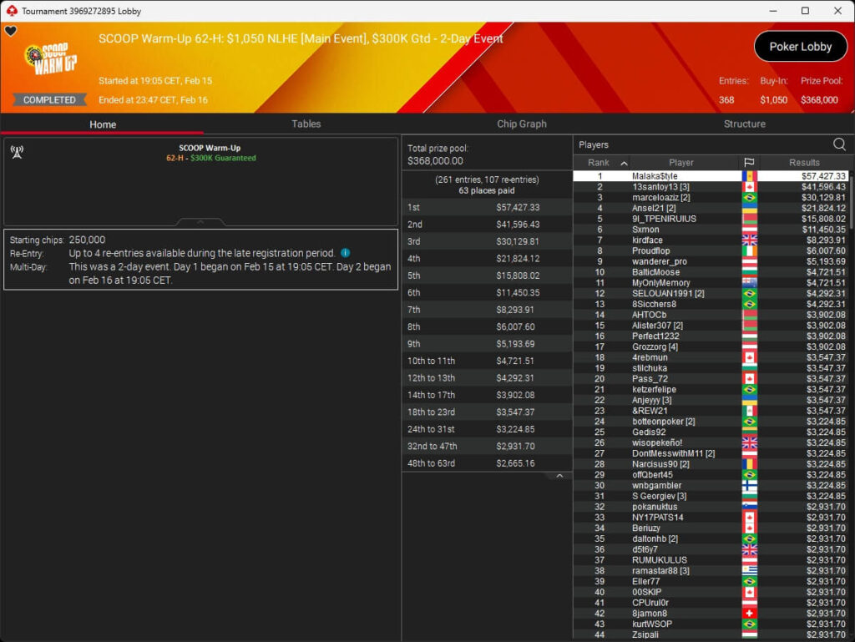This screenshot has height=642, width=855.
Task: Collapse the prize payouts list
Action: (559, 476)
